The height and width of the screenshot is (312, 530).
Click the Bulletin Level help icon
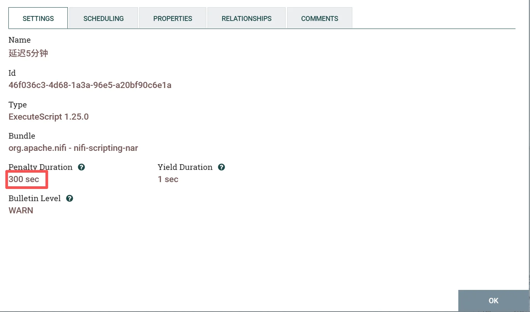pos(70,198)
